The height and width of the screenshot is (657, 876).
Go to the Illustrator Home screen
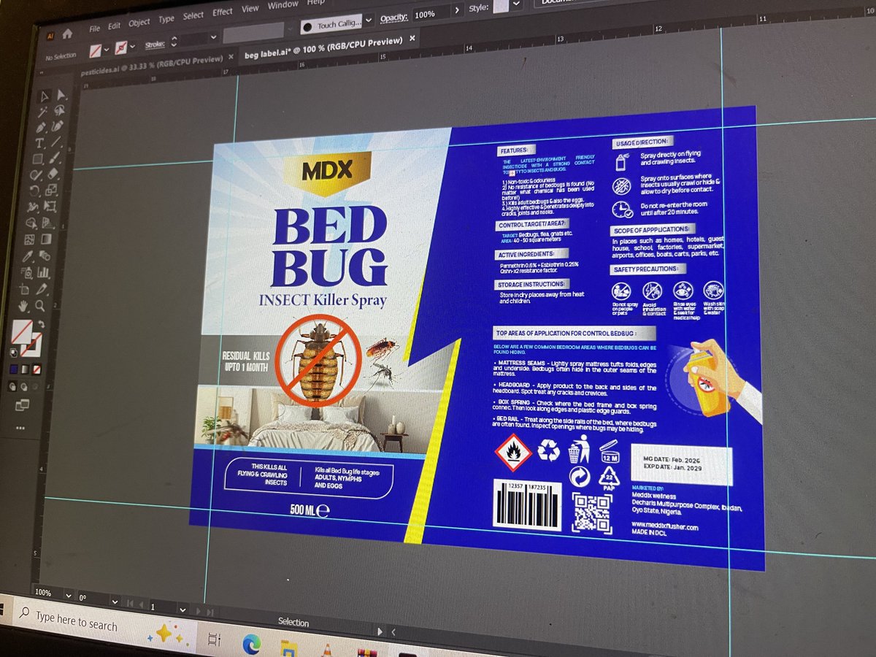67,34
